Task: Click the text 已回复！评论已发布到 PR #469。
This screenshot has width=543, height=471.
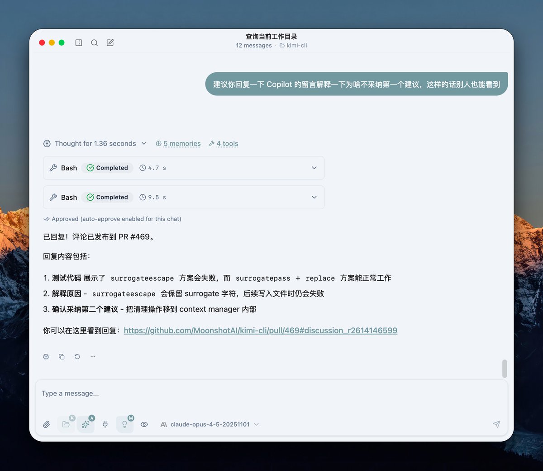Action: pyautogui.click(x=100, y=237)
